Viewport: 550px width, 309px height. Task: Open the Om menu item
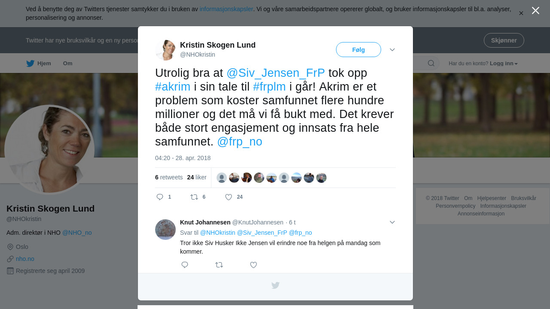click(68, 64)
